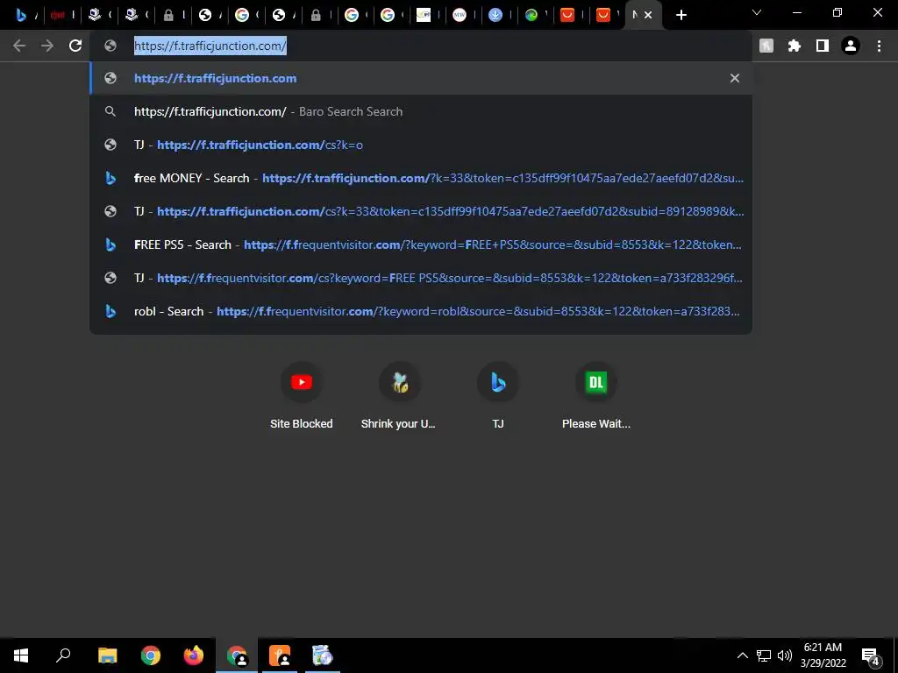The width and height of the screenshot is (898, 673).
Task: Open the Please Wait... DL shortcut
Action: [x=596, y=396]
